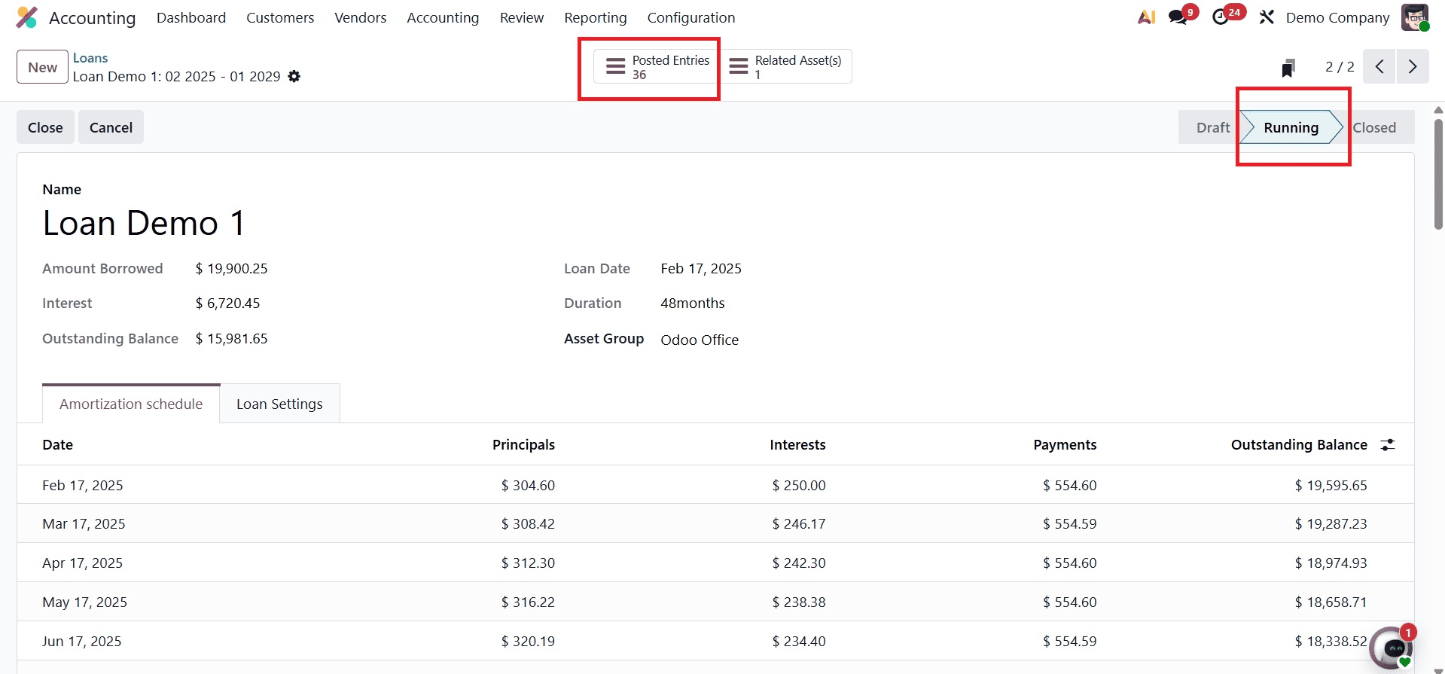The height and width of the screenshot is (674, 1445).
Task: Follow the Loans breadcrumb link
Action: [x=90, y=58]
